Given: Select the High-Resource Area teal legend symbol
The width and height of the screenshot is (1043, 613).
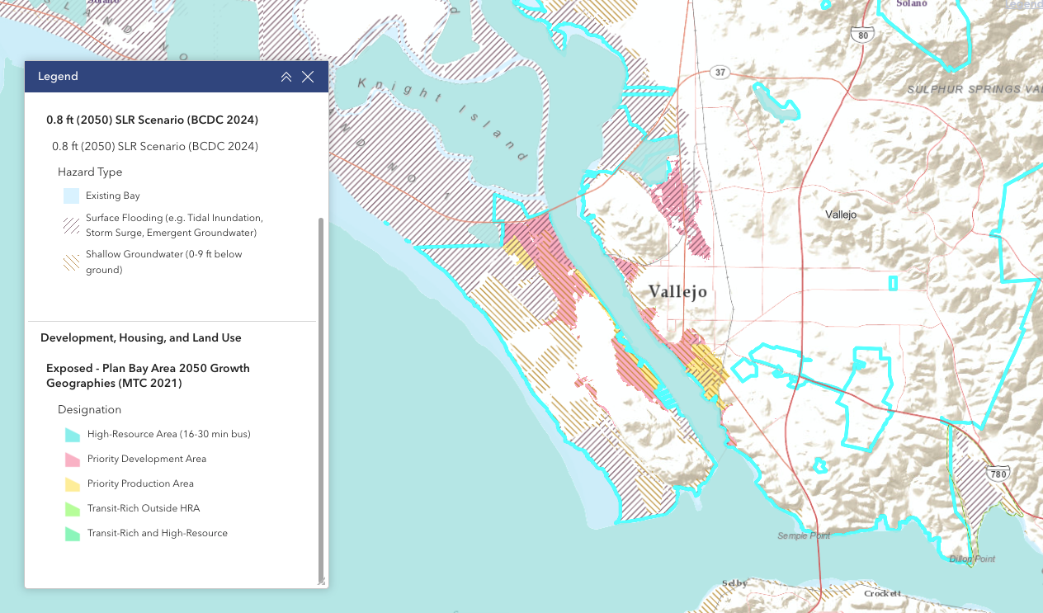Looking at the screenshot, I should coord(73,434).
